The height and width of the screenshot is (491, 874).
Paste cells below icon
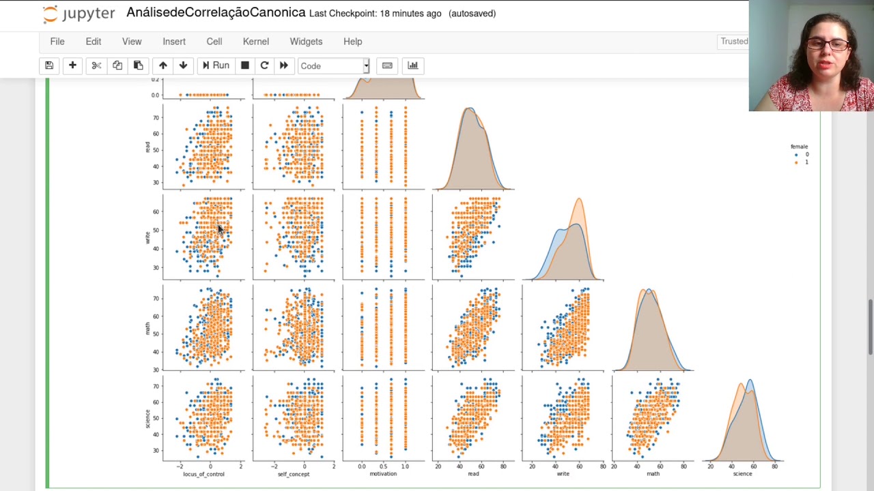(x=138, y=65)
